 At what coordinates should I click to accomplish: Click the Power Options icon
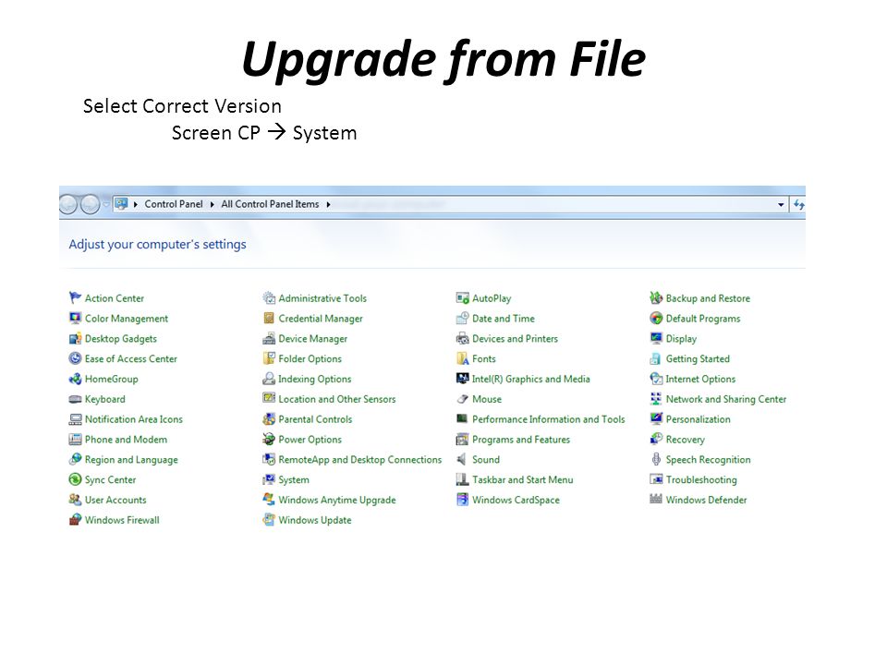[269, 439]
